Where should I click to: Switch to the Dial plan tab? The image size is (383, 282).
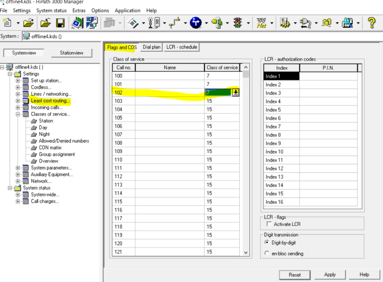[x=151, y=47]
